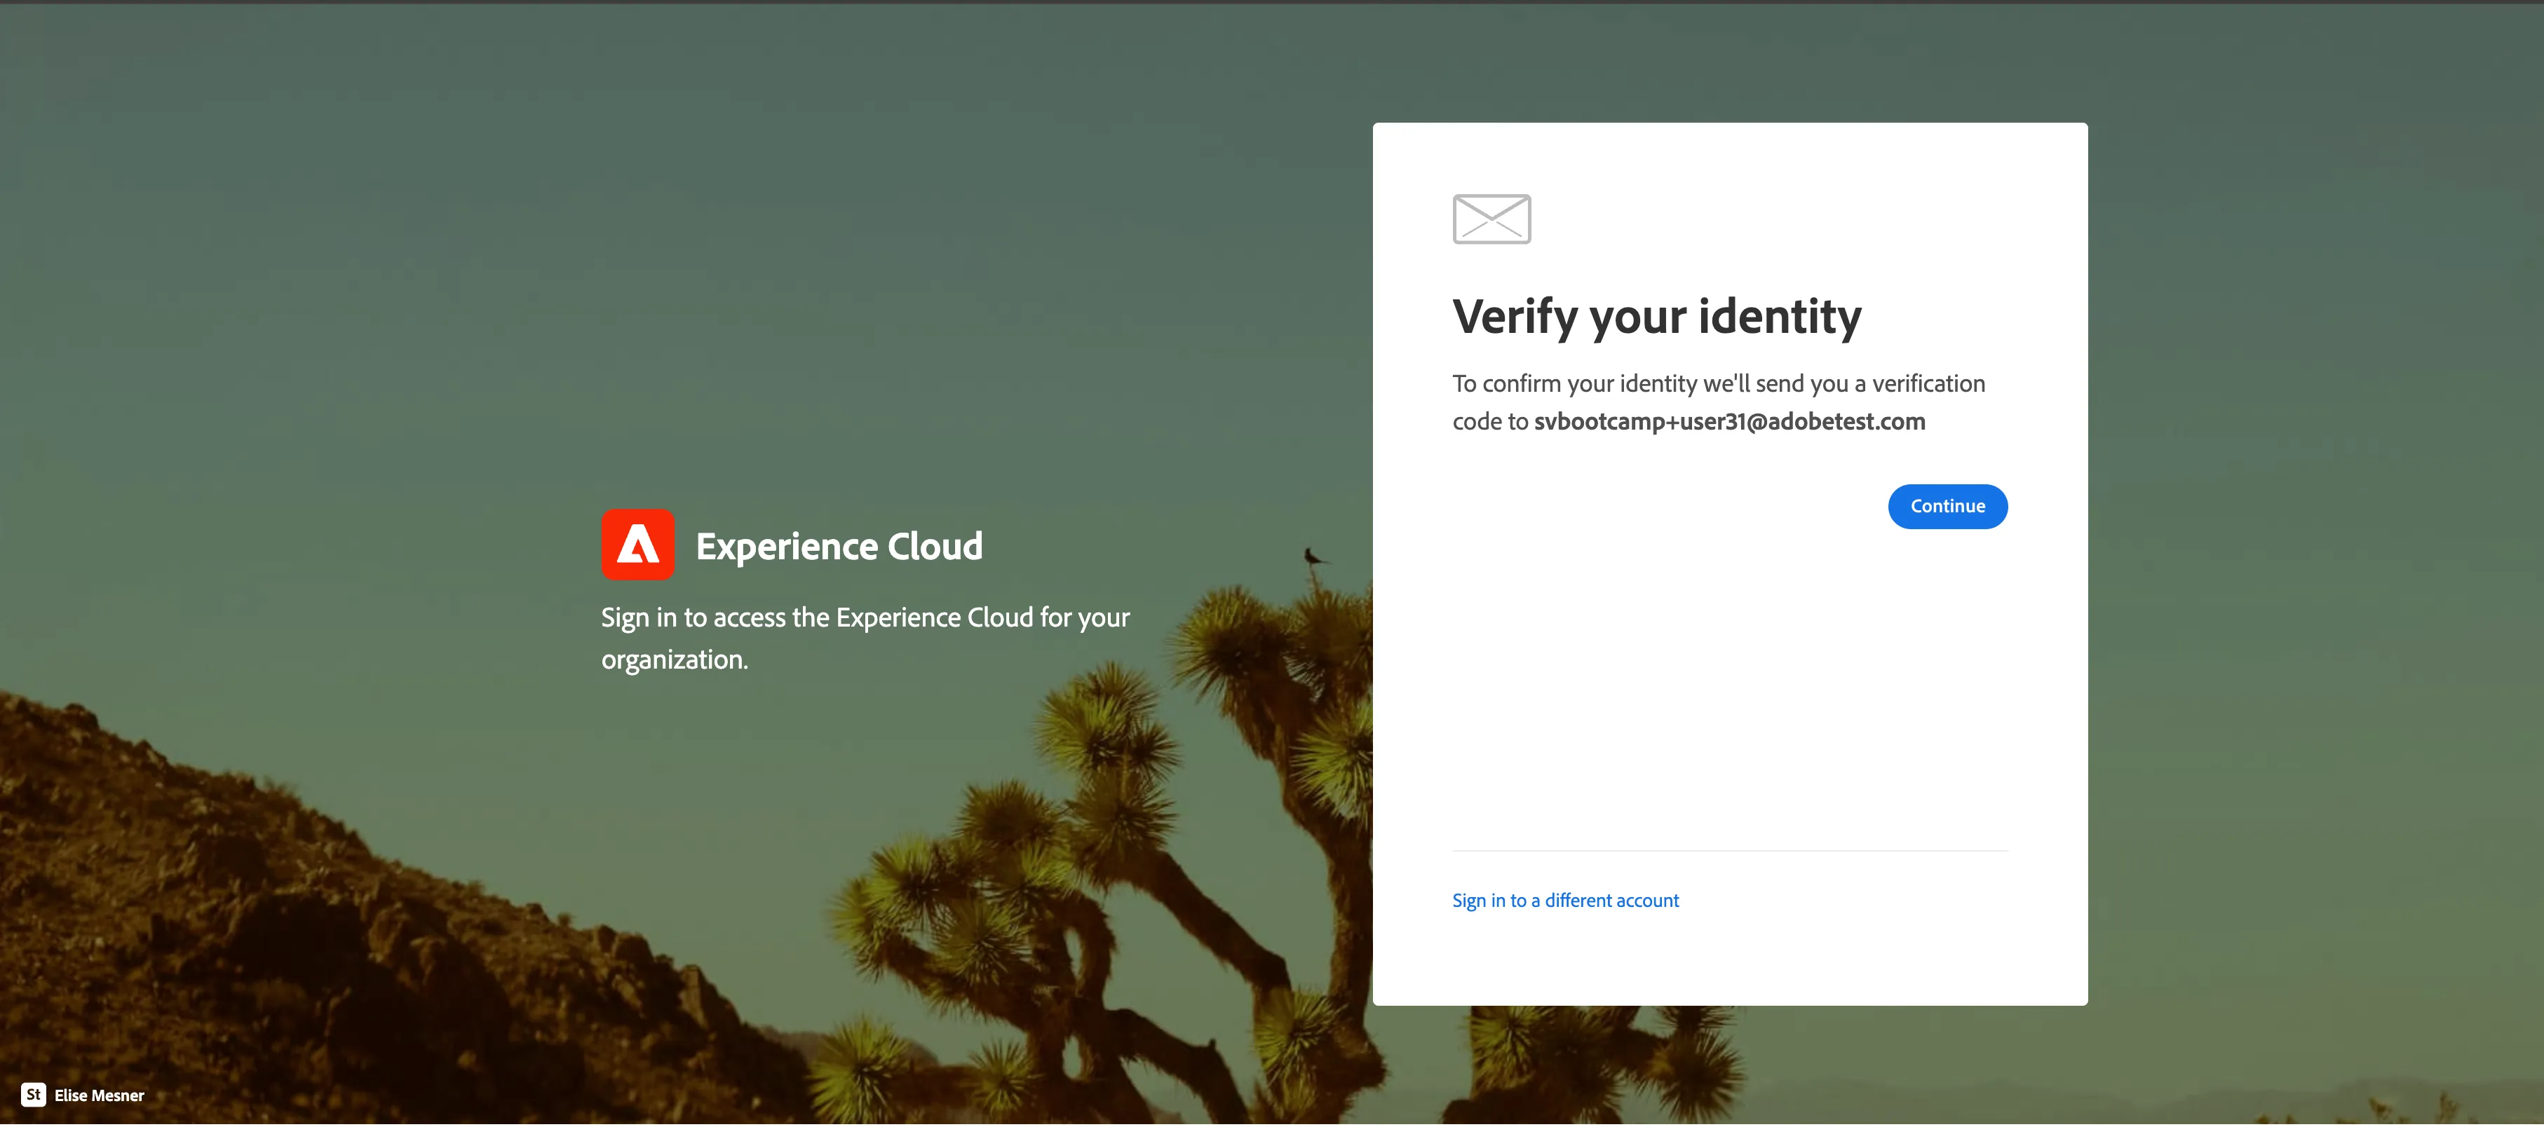The width and height of the screenshot is (2544, 1127).
Task: Click the Experience Cloud title text
Action: click(839, 546)
